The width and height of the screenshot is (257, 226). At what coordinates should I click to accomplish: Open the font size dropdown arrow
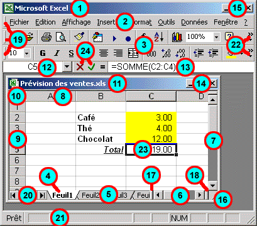[x=26, y=53]
